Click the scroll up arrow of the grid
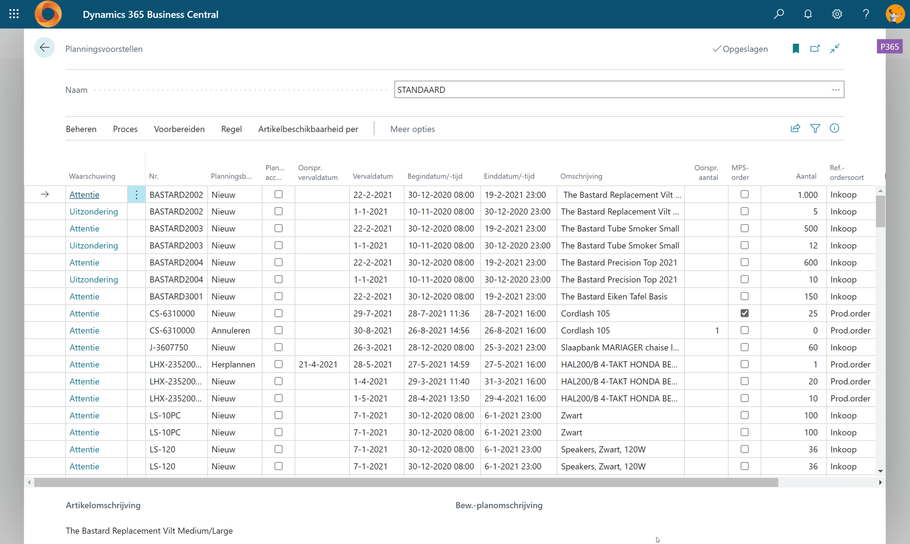This screenshot has width=910, height=544. (x=880, y=191)
